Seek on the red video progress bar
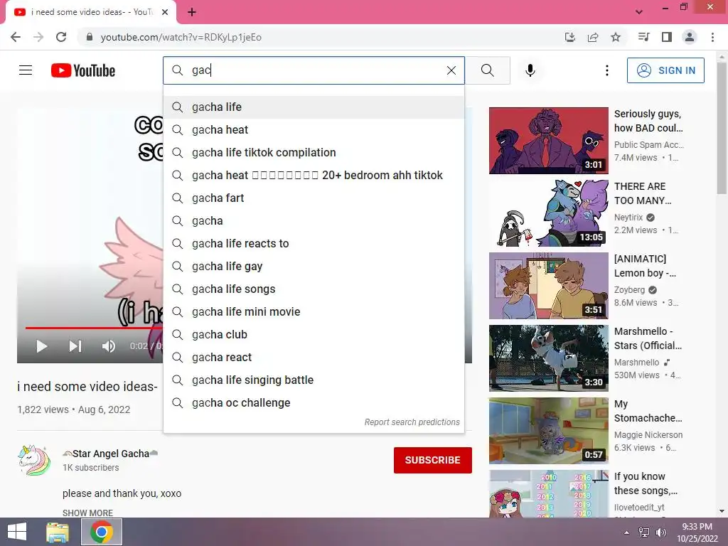Screen dimensions: 728x546 pos(94,328)
